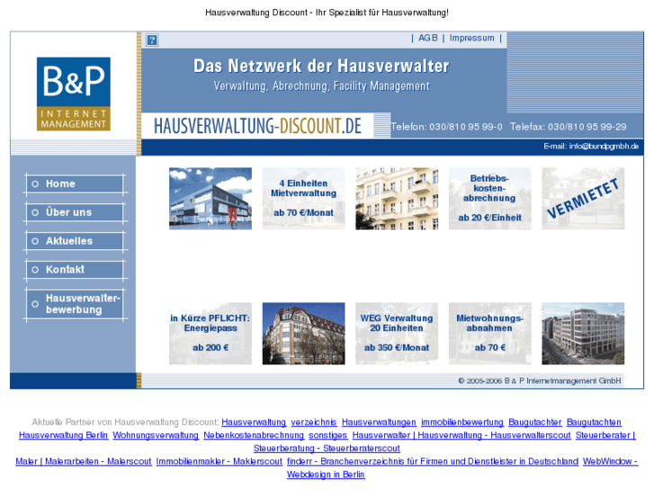Click the modern blue office building thumbnail
654x490 pixels.
211,199
